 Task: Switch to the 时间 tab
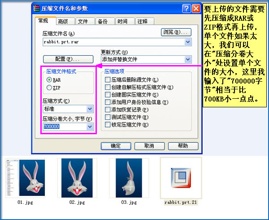pos(125,22)
